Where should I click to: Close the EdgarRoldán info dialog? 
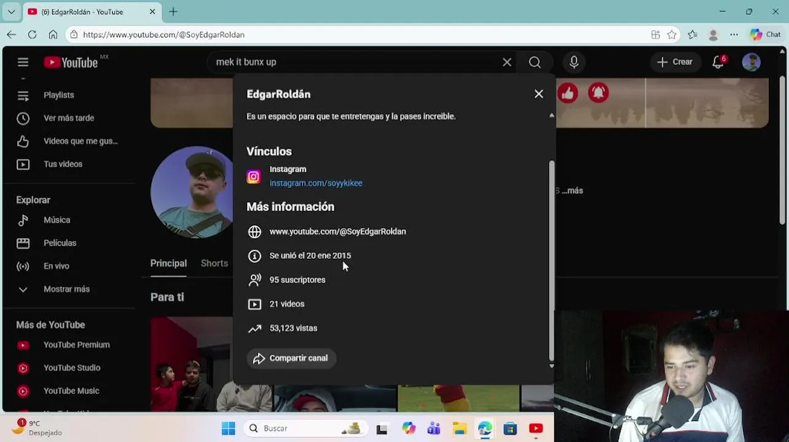pos(539,94)
